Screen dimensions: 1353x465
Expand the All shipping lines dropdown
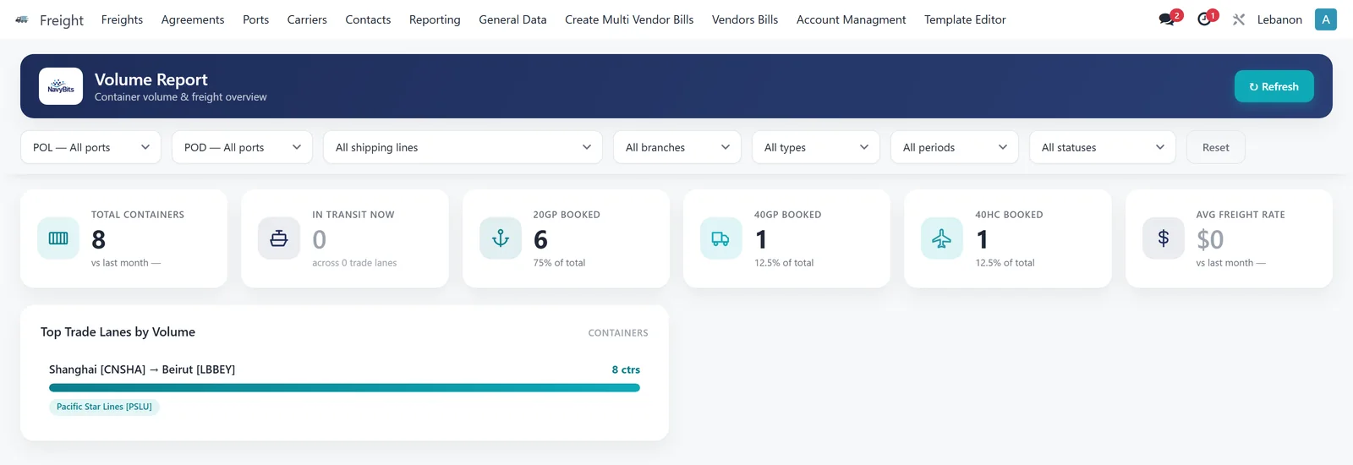463,147
